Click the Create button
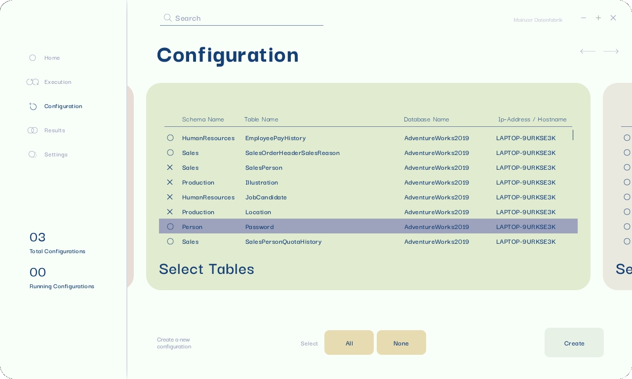Screen dimensions: 632x379 point(574,343)
